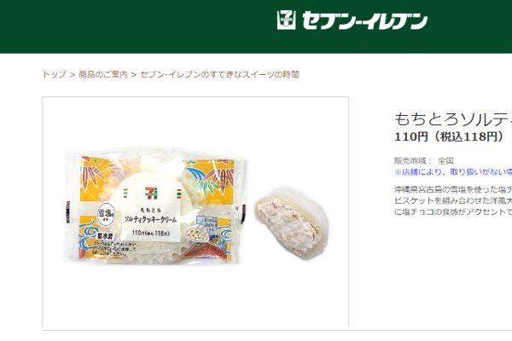Open セブン-イレブンのすてきなスイーツの時間 breadcrumb link
This screenshot has height=341, width=512.
[x=219, y=74]
